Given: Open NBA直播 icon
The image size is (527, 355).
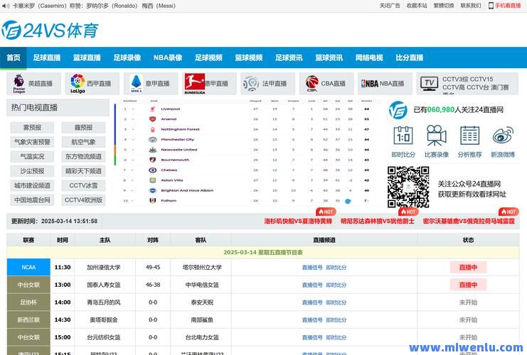Looking at the screenshot, I should click(x=369, y=84).
